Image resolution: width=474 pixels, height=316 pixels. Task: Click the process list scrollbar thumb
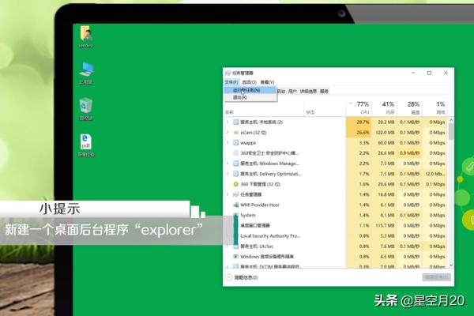tap(451, 132)
